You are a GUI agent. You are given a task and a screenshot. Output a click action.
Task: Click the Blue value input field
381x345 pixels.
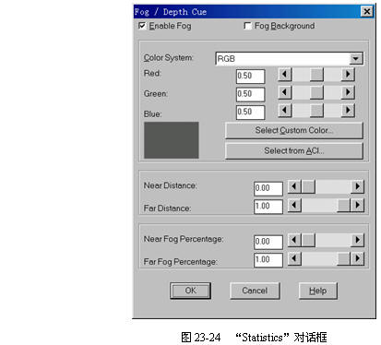point(250,113)
